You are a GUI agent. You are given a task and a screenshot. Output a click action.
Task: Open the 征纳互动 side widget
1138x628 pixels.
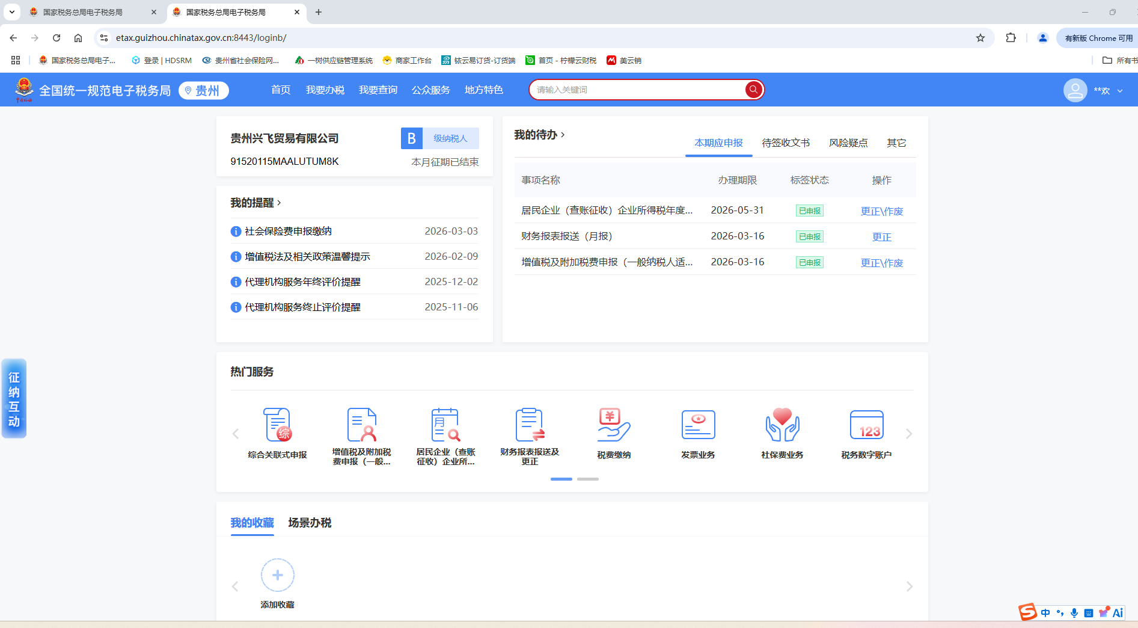point(14,399)
